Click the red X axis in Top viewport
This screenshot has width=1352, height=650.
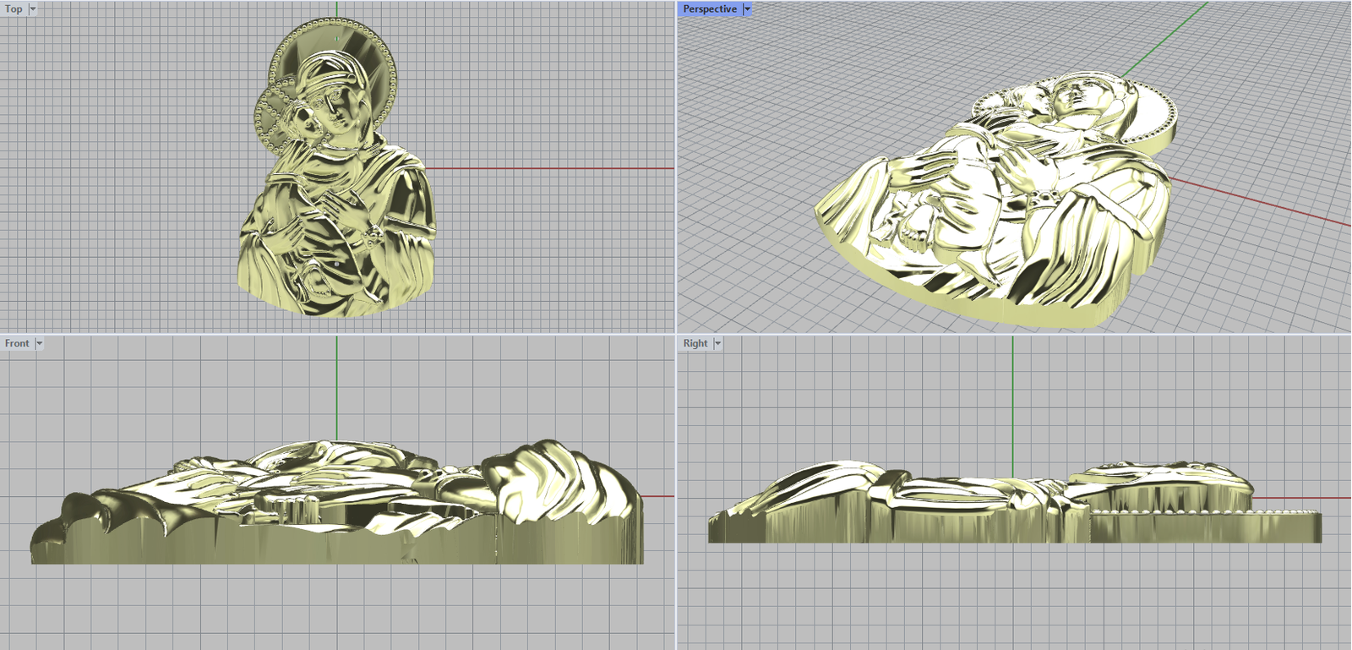pos(549,168)
